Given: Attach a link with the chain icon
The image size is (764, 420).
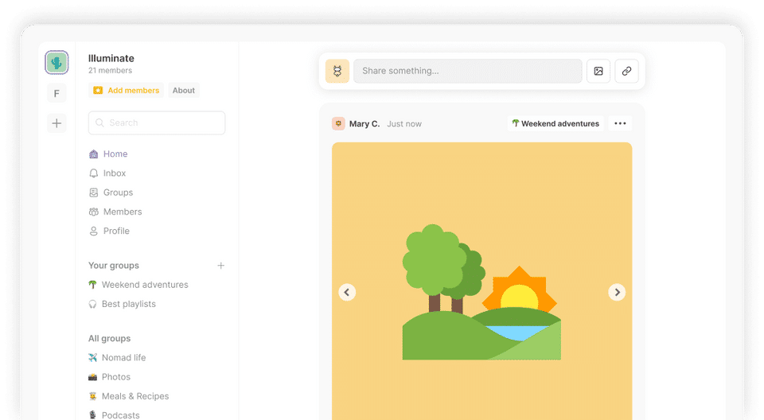Looking at the screenshot, I should click(626, 71).
